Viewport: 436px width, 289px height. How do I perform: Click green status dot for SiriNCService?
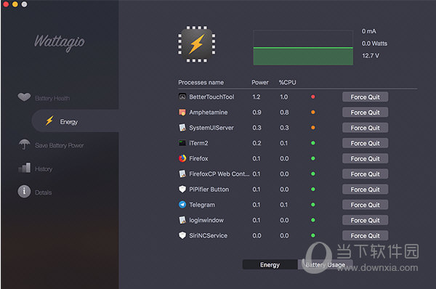[313, 235]
